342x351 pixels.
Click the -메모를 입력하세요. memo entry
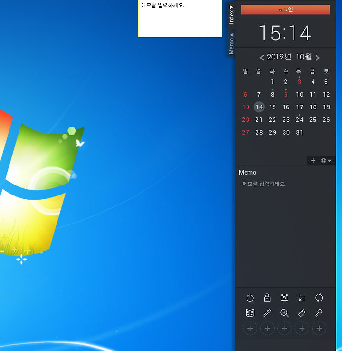click(262, 184)
